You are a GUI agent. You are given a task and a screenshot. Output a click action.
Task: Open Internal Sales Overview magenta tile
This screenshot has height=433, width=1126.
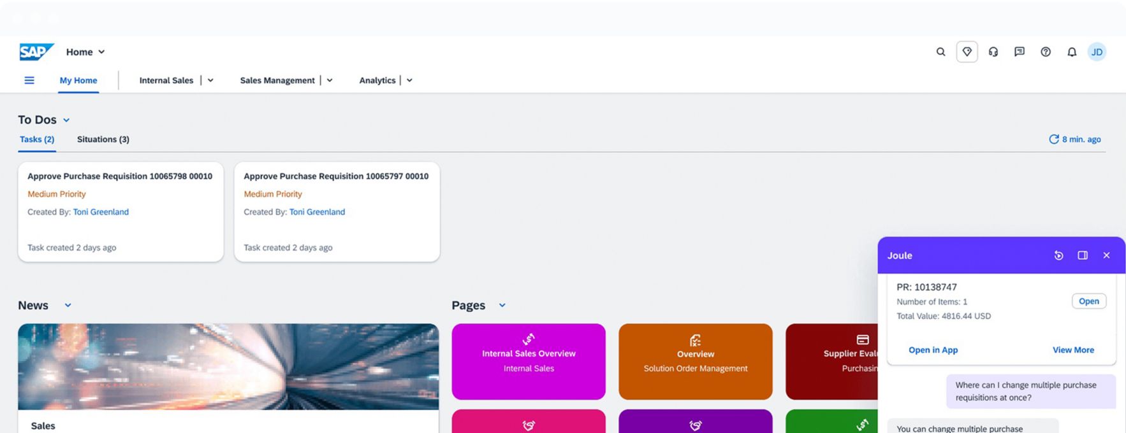coord(529,361)
